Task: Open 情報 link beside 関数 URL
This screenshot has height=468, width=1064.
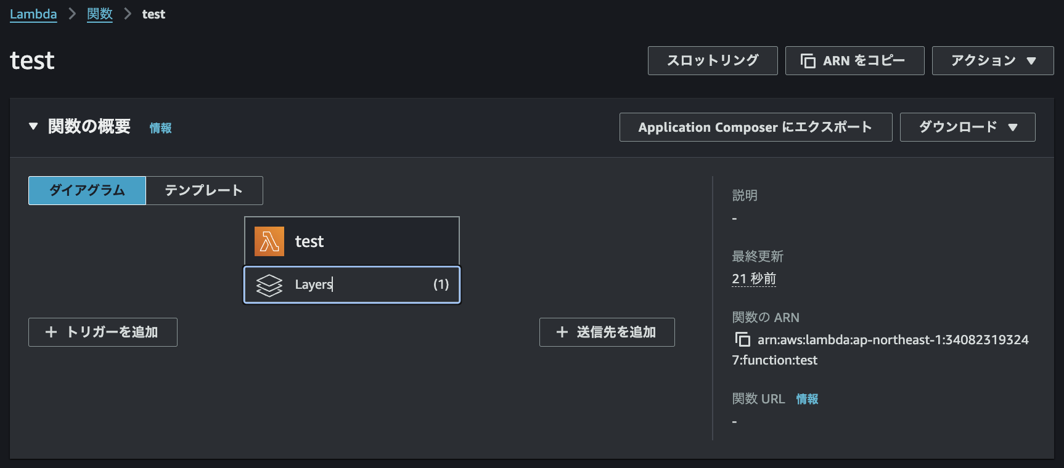Action: [807, 399]
